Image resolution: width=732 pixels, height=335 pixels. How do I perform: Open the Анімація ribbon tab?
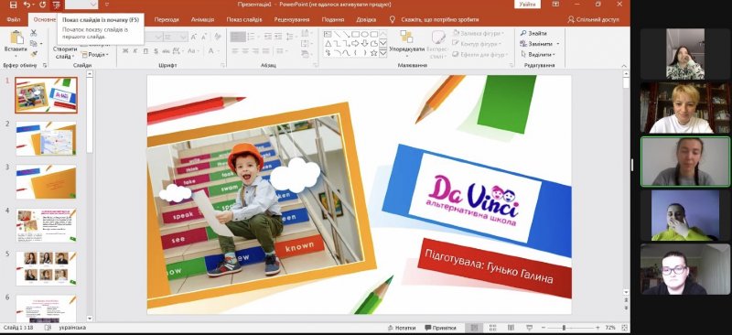pos(202,19)
